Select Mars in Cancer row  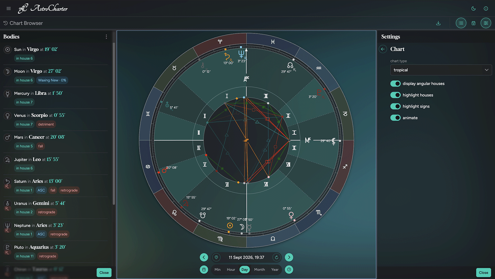coord(56,141)
